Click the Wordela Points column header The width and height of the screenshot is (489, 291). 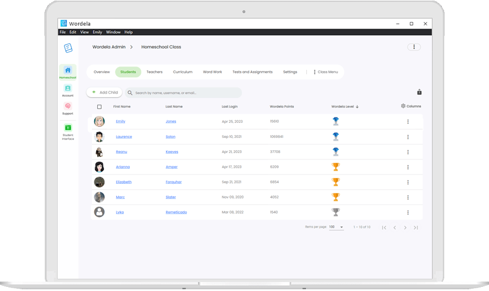point(282,107)
